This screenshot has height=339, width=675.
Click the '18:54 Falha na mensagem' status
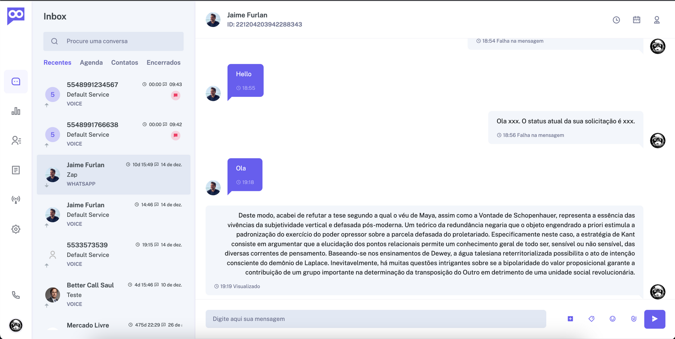pos(510,41)
